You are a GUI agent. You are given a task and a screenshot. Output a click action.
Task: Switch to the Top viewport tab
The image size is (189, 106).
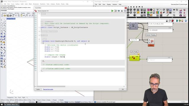point(16,97)
